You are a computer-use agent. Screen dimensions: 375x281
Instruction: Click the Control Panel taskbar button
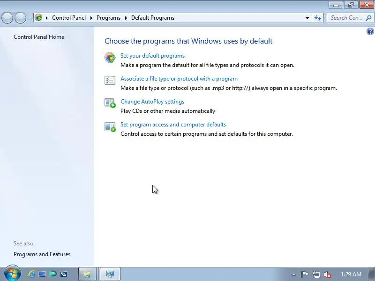110,274
